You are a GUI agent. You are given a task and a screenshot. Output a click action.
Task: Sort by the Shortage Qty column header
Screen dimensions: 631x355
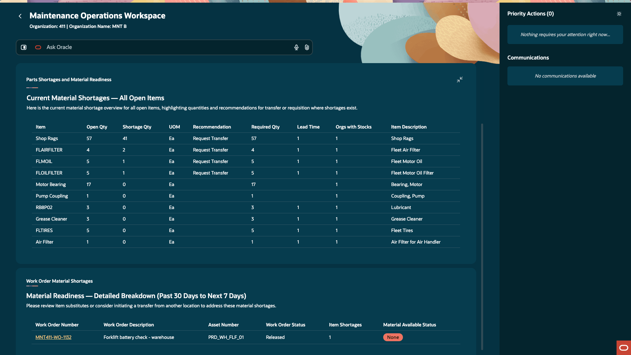click(137, 127)
